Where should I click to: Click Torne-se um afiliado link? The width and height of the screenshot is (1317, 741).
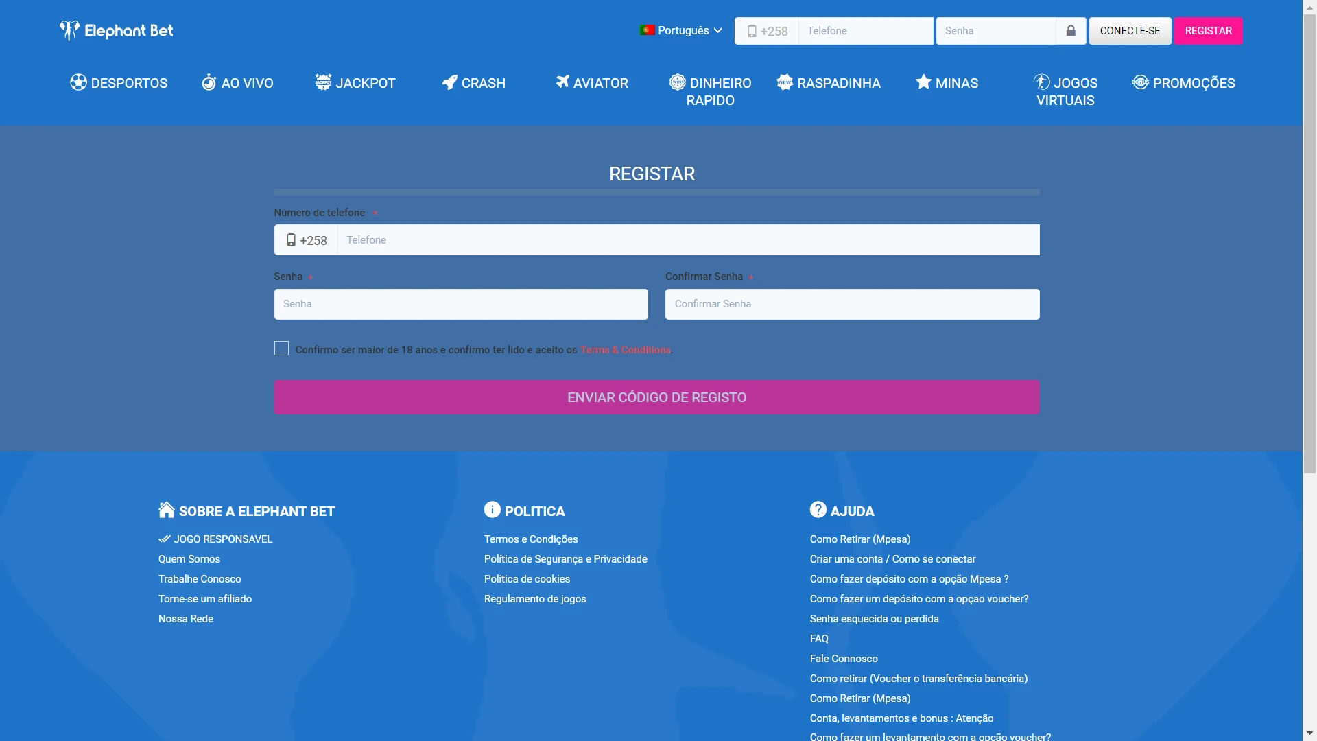pyautogui.click(x=205, y=599)
